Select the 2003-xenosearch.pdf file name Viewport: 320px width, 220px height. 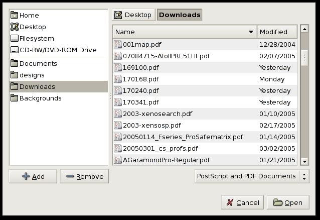tap(157, 114)
